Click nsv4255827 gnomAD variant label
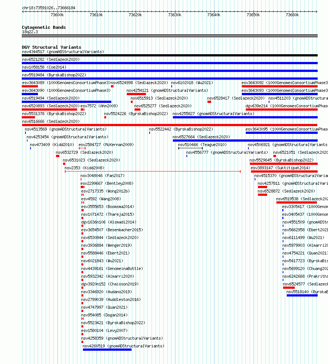The image size is (328, 364). point(213,114)
